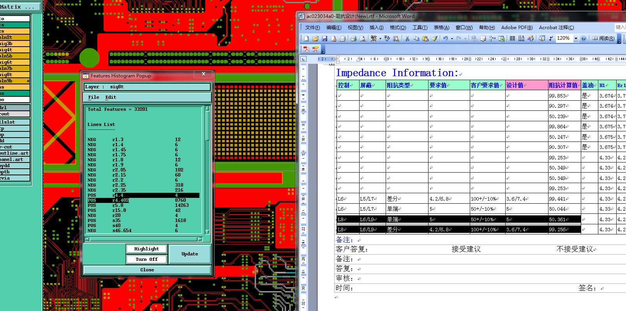626x311 pixels.
Task: Click the histogram scroll-down arrow
Action: pos(207,232)
